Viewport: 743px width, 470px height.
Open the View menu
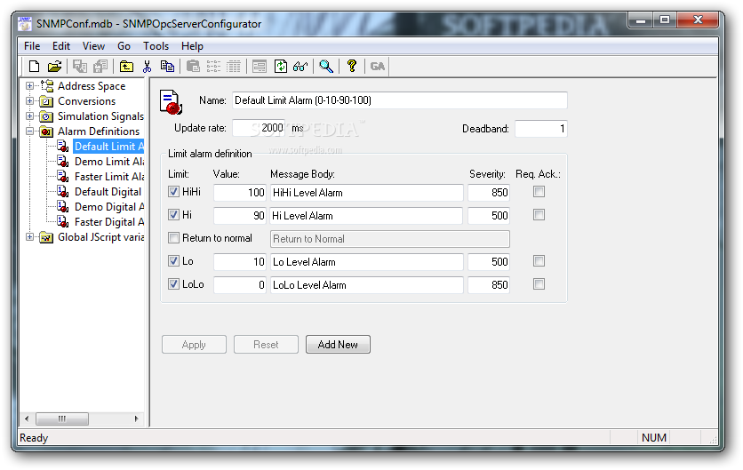tap(93, 46)
